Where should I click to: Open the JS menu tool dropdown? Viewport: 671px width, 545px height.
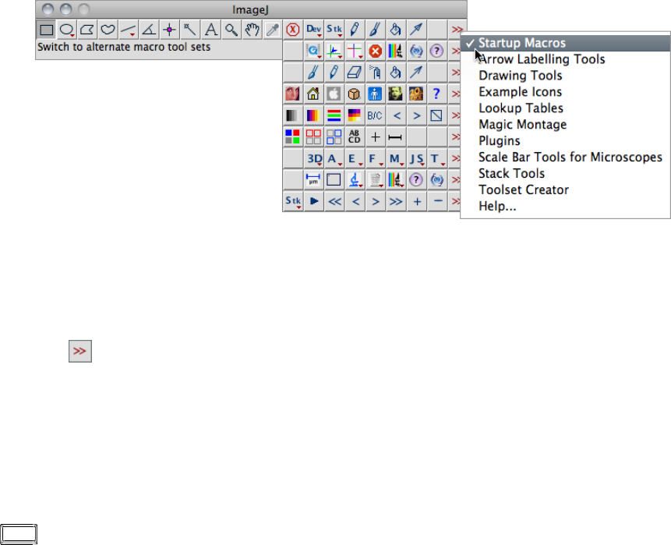[x=416, y=158]
